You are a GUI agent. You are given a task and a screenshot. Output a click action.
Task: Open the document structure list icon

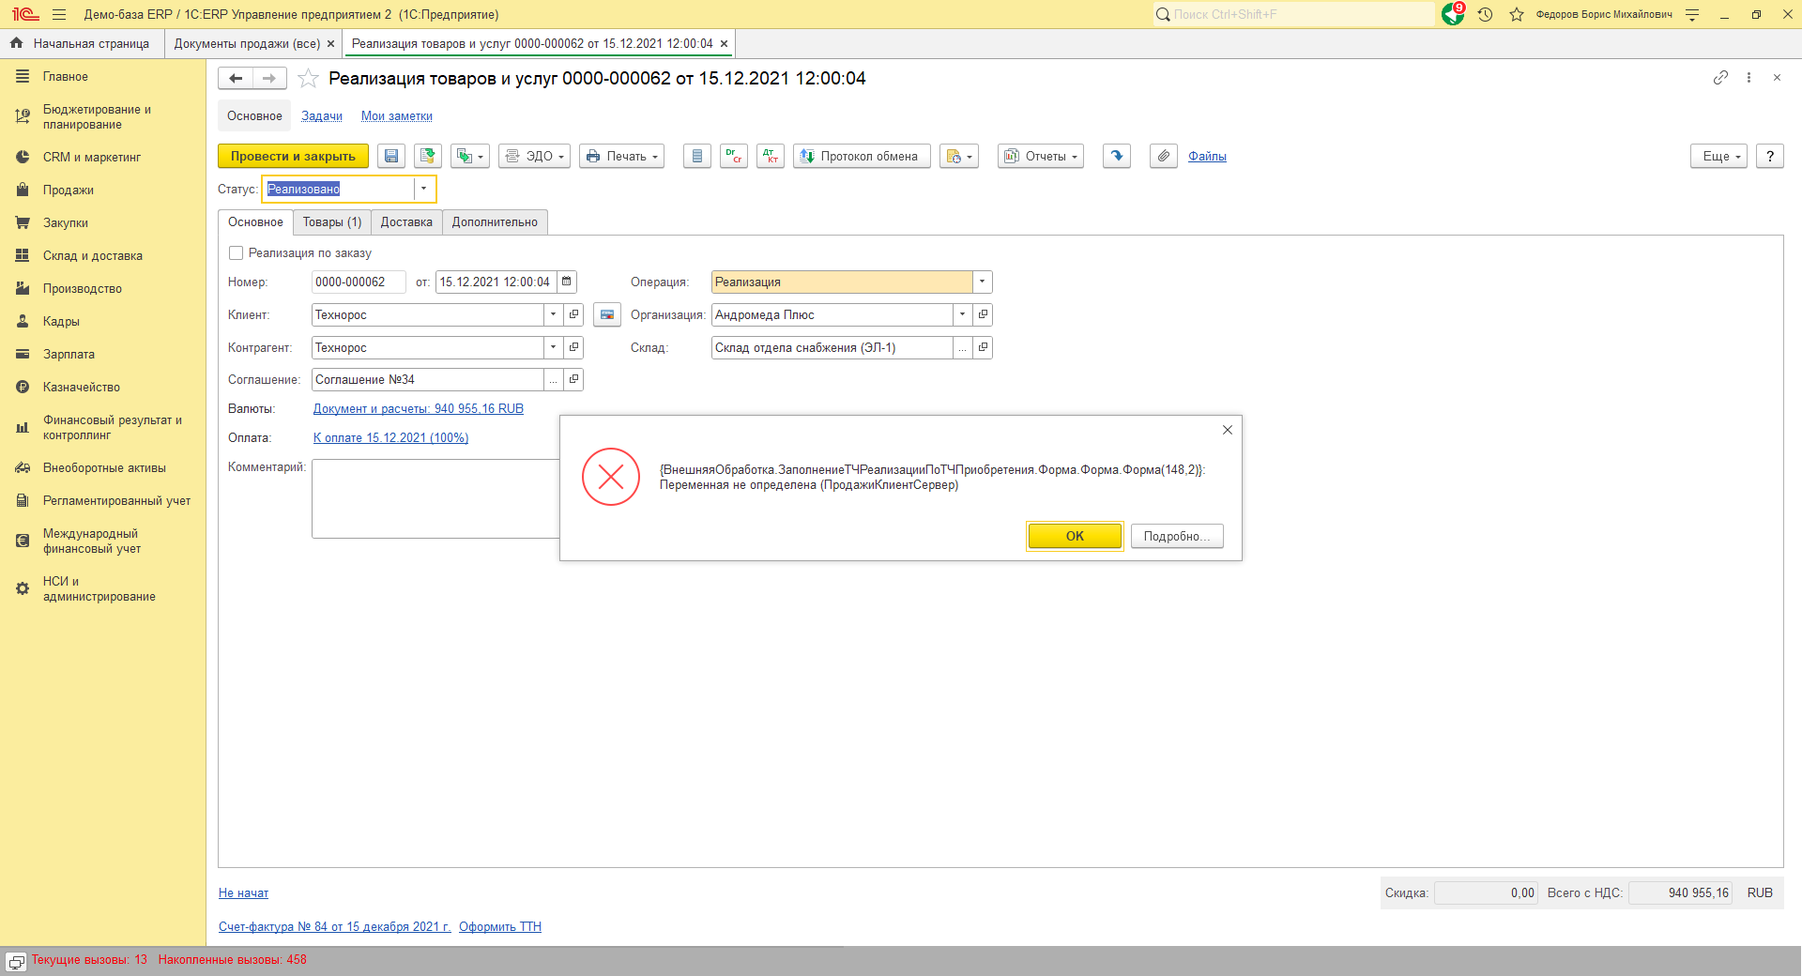(x=696, y=156)
